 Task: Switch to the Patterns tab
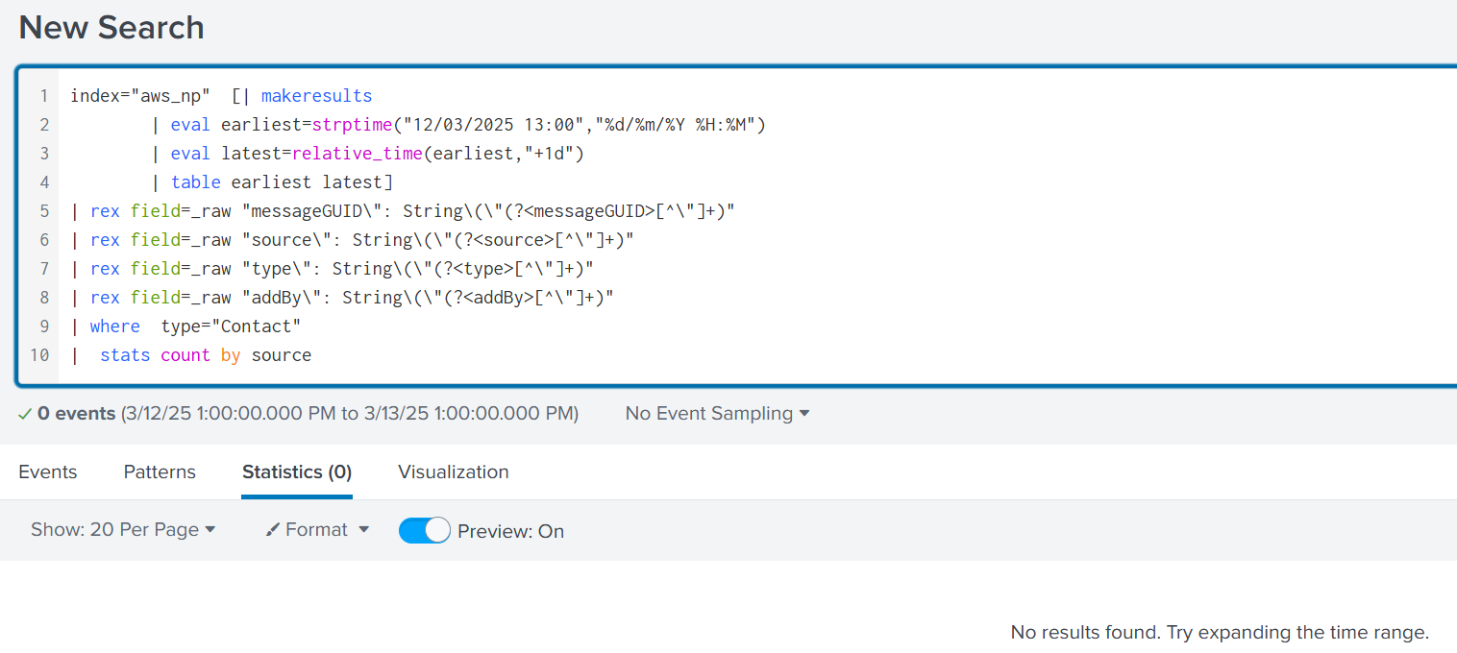pyautogui.click(x=160, y=472)
